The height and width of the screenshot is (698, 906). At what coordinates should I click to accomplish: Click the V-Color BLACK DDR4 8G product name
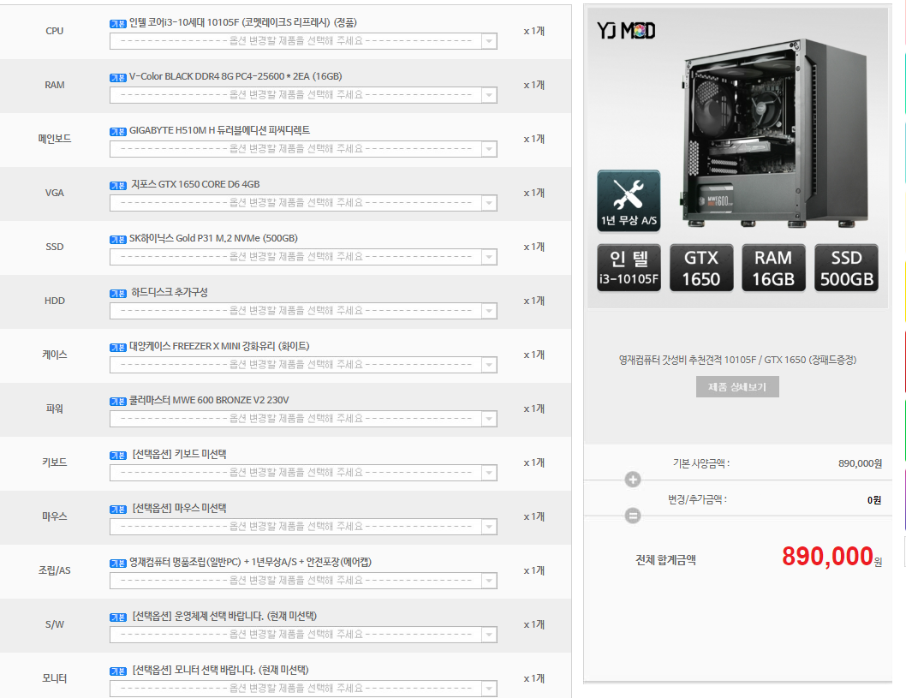[235, 76]
